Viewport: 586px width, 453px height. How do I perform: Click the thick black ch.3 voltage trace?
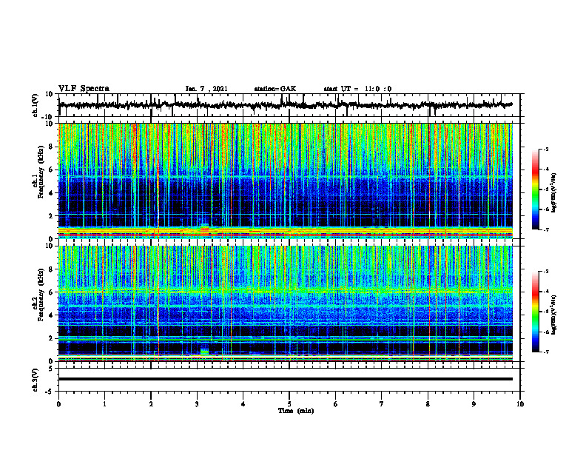point(285,379)
